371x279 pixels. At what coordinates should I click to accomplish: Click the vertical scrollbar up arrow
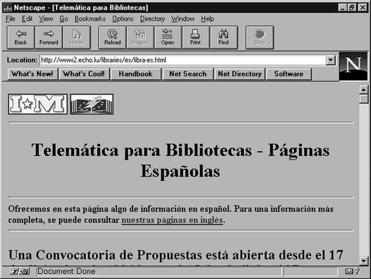[364, 90]
